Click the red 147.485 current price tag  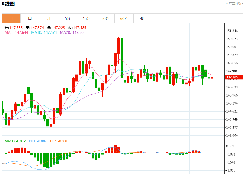[x=234, y=77]
